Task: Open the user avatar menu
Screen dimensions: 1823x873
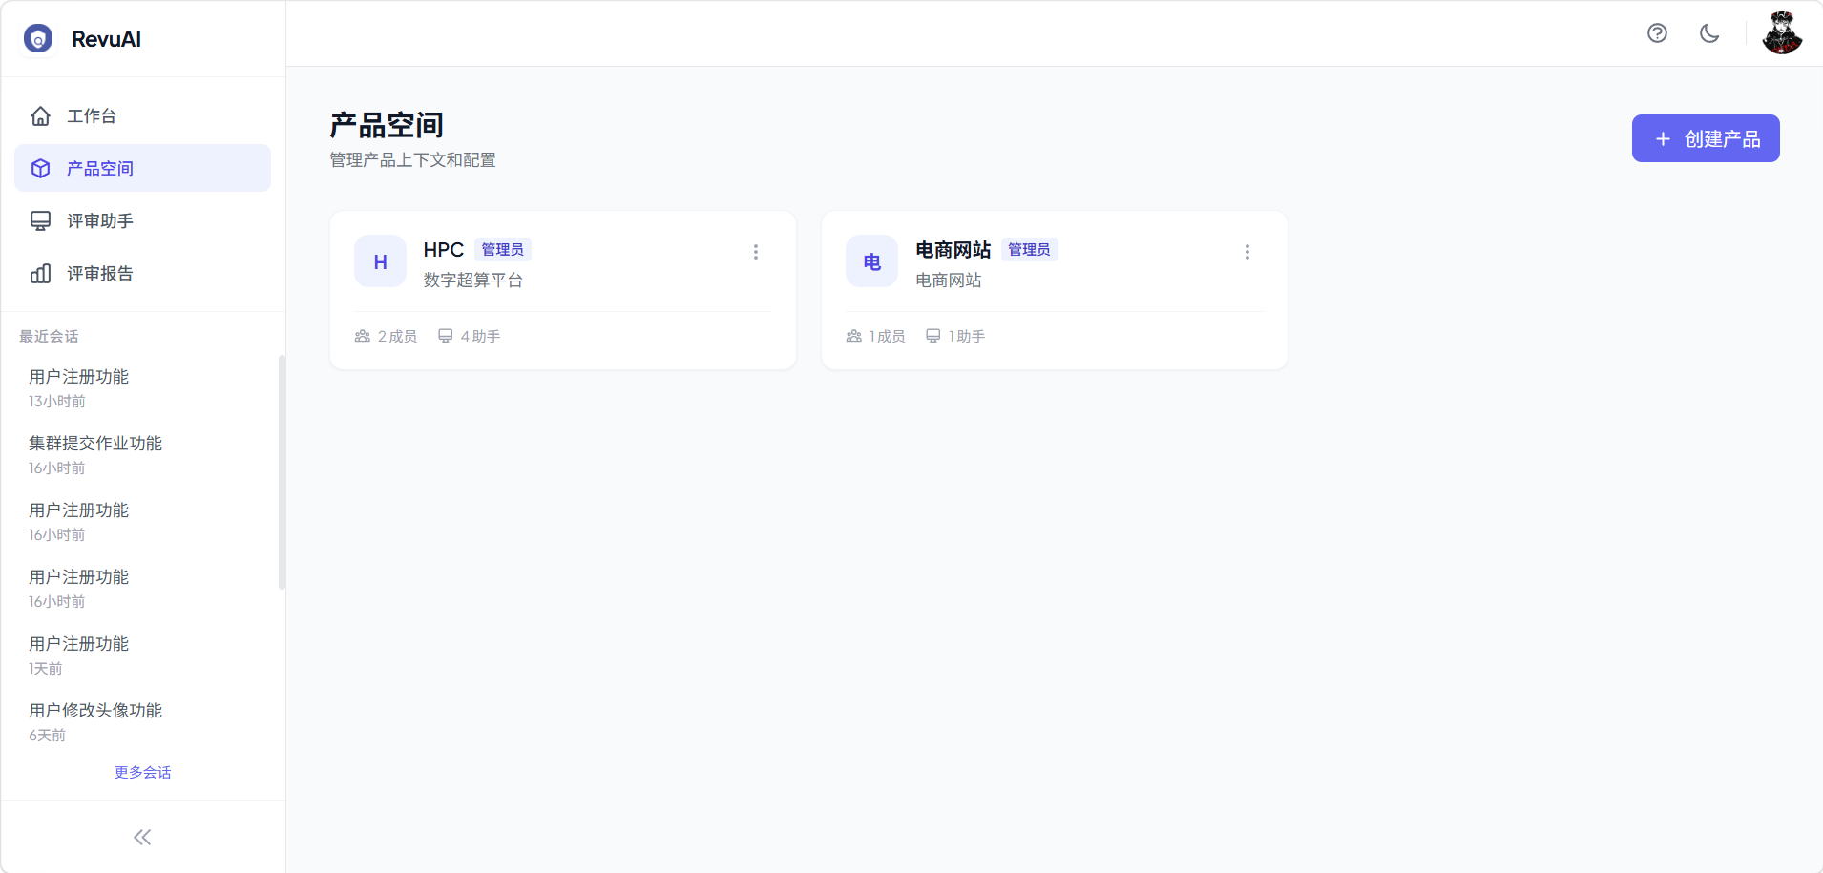Action: click(1782, 33)
